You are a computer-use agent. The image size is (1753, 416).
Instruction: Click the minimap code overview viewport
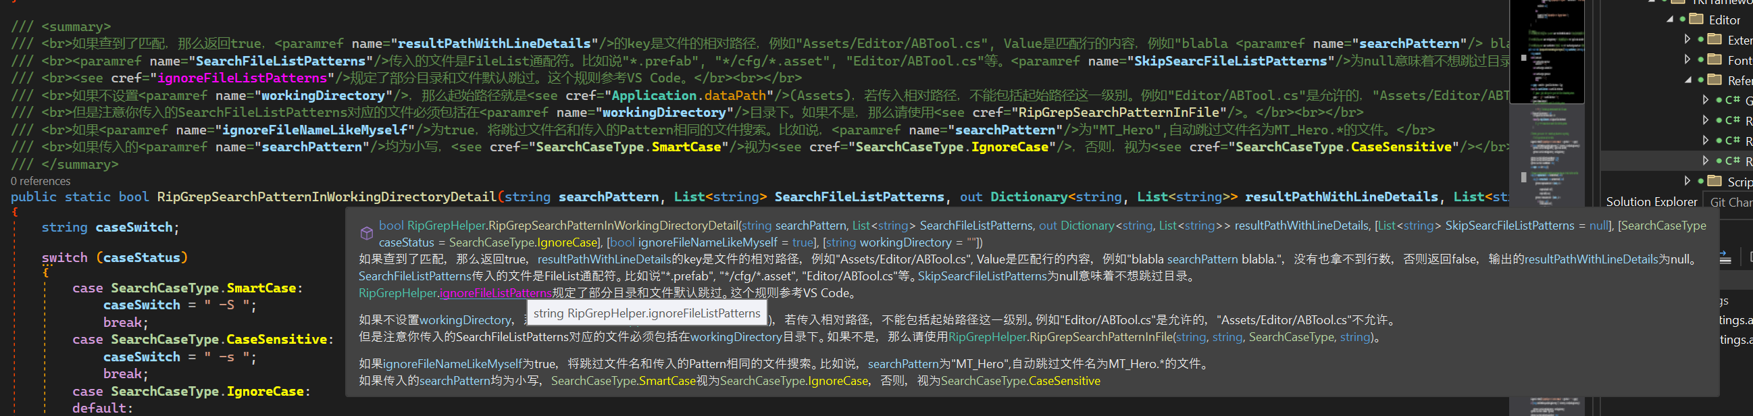pos(1547,52)
